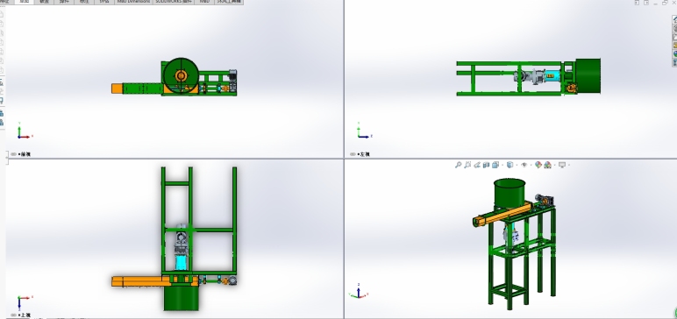Toggle the Section View tool
This screenshot has width=677, height=319.
tap(486, 165)
